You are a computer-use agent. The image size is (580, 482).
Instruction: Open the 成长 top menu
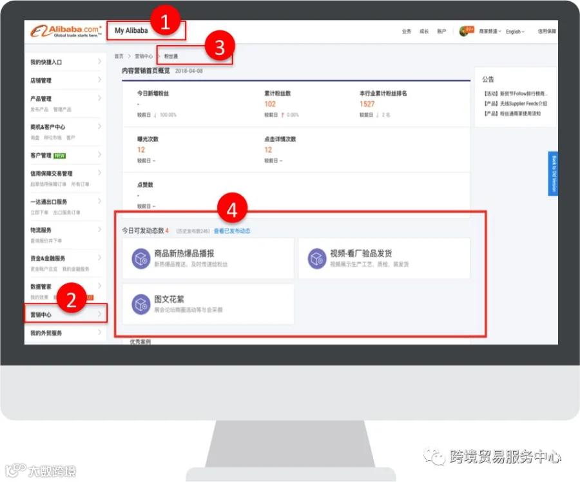(424, 32)
